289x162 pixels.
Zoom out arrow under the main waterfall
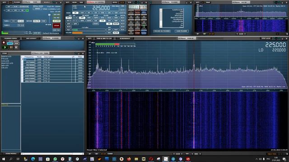click(x=174, y=154)
